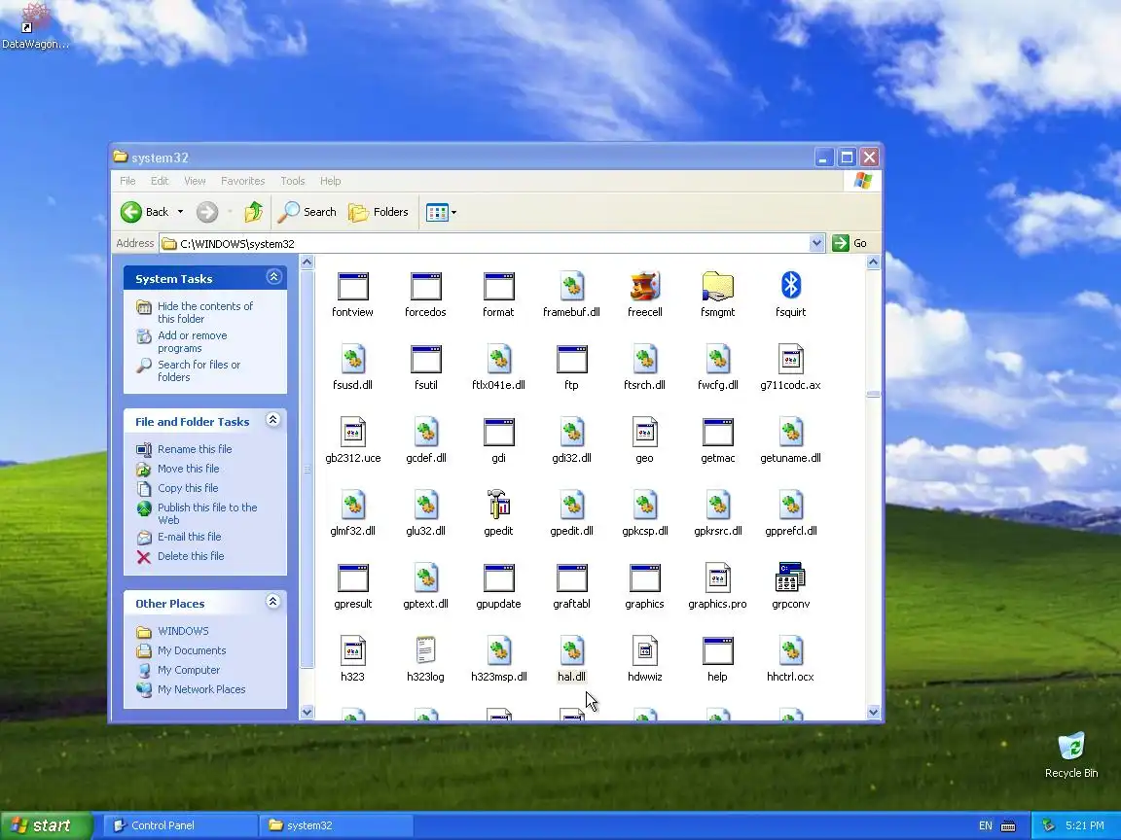Select the gb2312.uce file icon

353,432
